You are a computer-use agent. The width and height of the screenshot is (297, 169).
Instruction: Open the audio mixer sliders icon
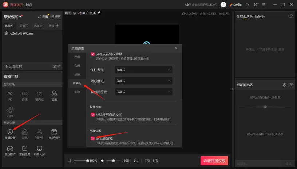pos(136,161)
